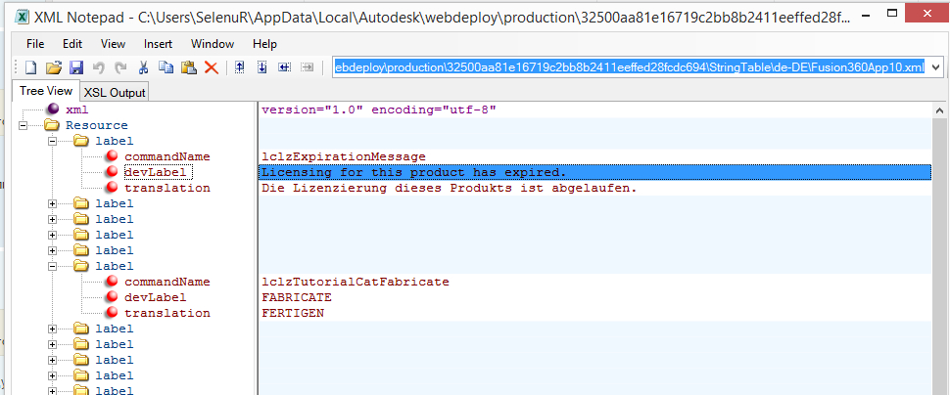Click the Copy toolbar icon
950x395 pixels.
166,66
